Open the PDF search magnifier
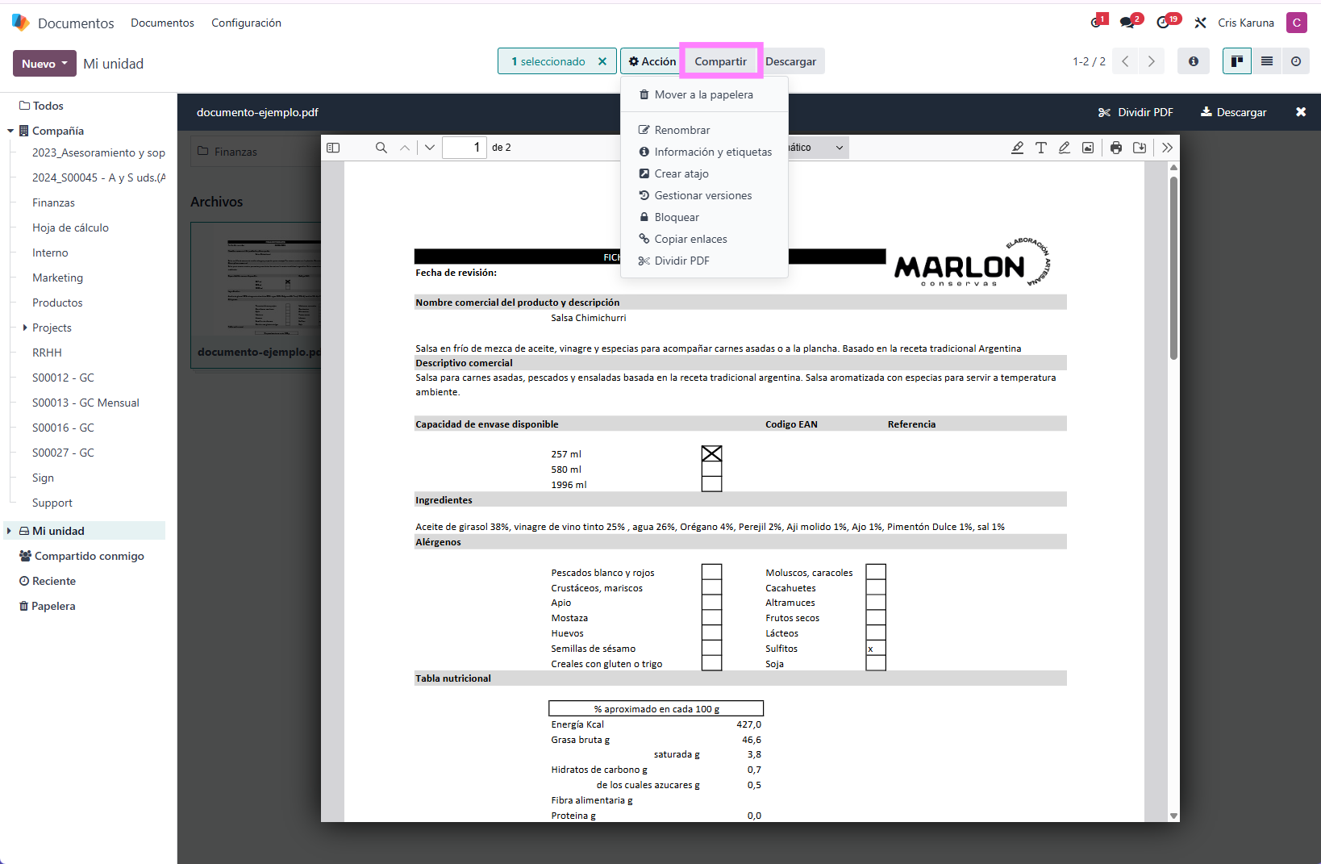Screen dimensions: 1321x864 point(381,148)
